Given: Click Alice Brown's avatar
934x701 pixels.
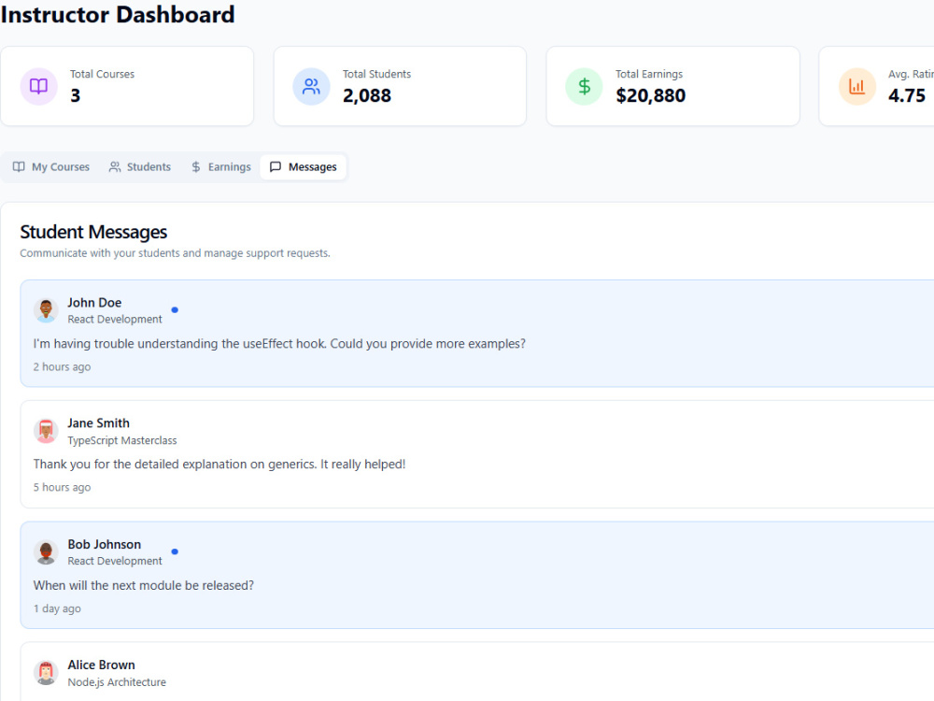Looking at the screenshot, I should 46,673.
